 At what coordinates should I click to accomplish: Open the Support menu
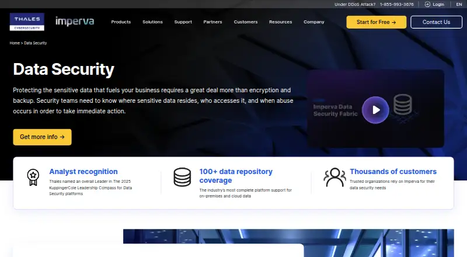[183, 22]
